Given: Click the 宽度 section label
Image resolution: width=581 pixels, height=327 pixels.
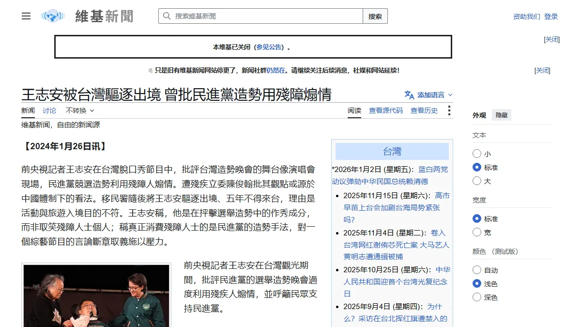Looking at the screenshot, I should [479, 200].
